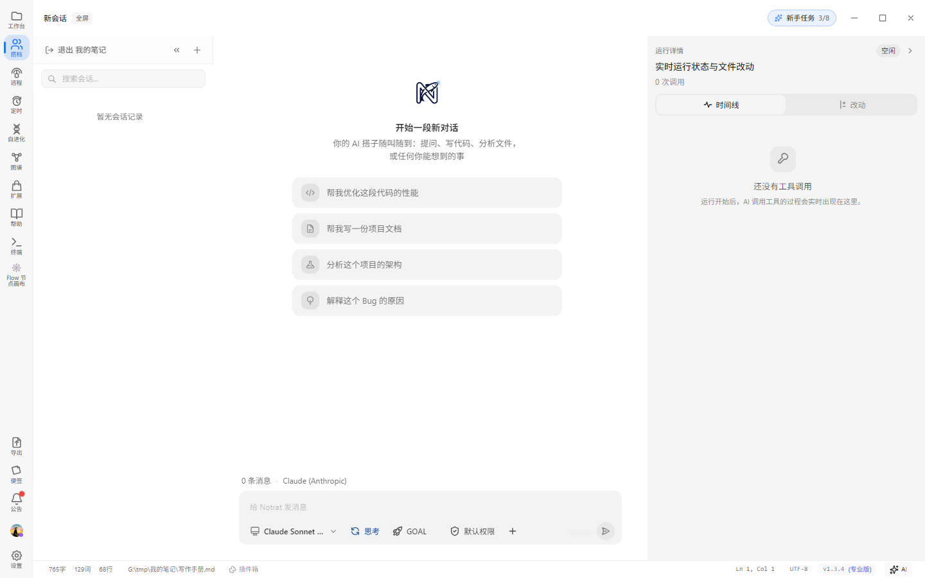Image resolution: width=925 pixels, height=578 pixels.
Task: Open the Claude Sonnet model dropdown
Action: (293, 531)
